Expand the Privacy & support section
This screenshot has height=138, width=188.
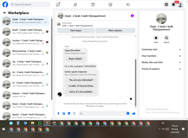(x=161, y=69)
